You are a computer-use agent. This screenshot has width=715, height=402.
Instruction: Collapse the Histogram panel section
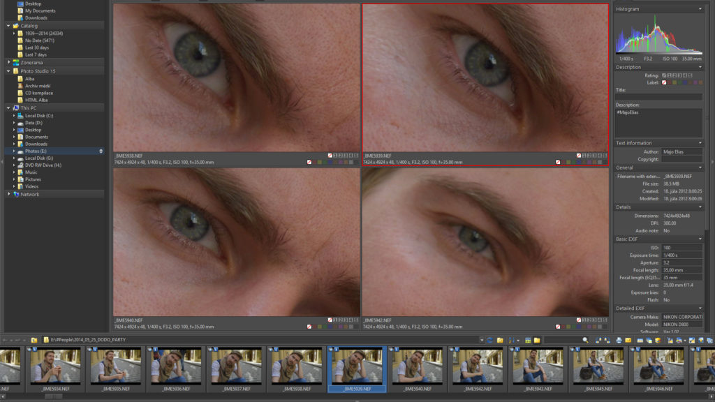[x=700, y=9]
